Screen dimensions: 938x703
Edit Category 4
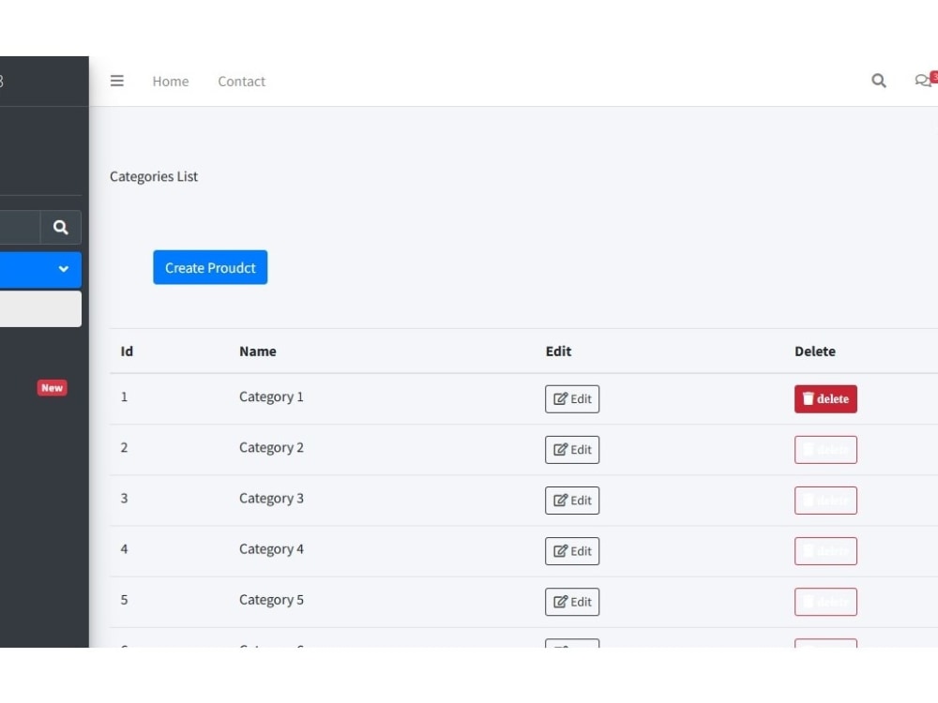(572, 551)
